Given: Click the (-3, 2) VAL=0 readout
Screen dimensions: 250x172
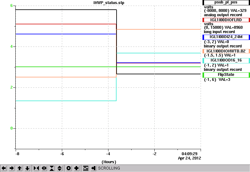Looking at the screenshot, I should [216, 42].
